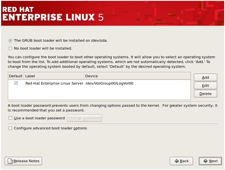Choose No boot loader will be installed
This screenshot has height=170, width=225.
click(x=10, y=48)
